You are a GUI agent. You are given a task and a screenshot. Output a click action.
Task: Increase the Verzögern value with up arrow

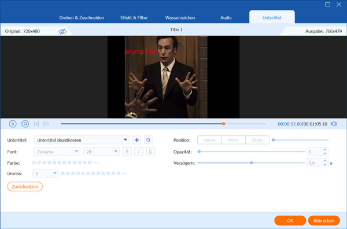click(x=325, y=161)
